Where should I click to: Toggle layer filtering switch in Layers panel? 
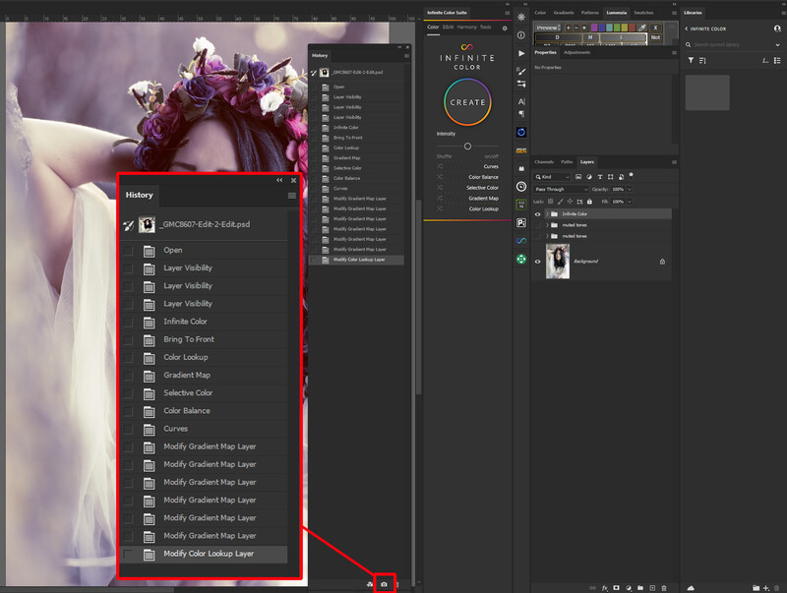tap(632, 176)
